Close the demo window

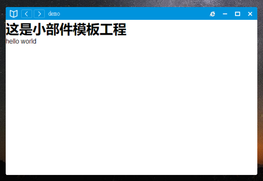tap(250, 14)
